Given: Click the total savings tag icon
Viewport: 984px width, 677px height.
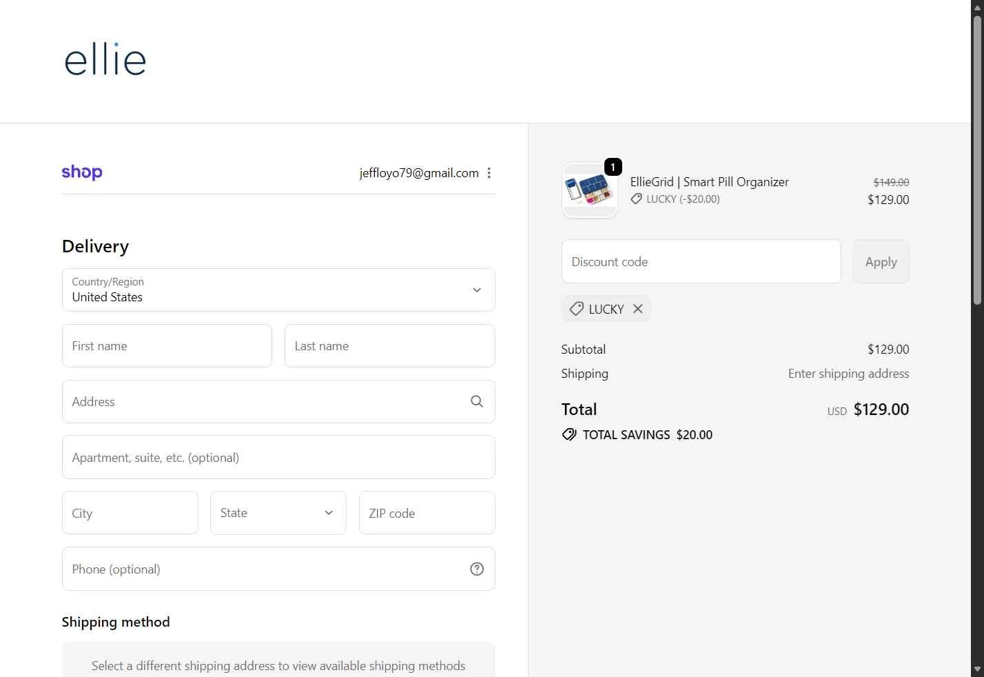Looking at the screenshot, I should click(x=569, y=434).
